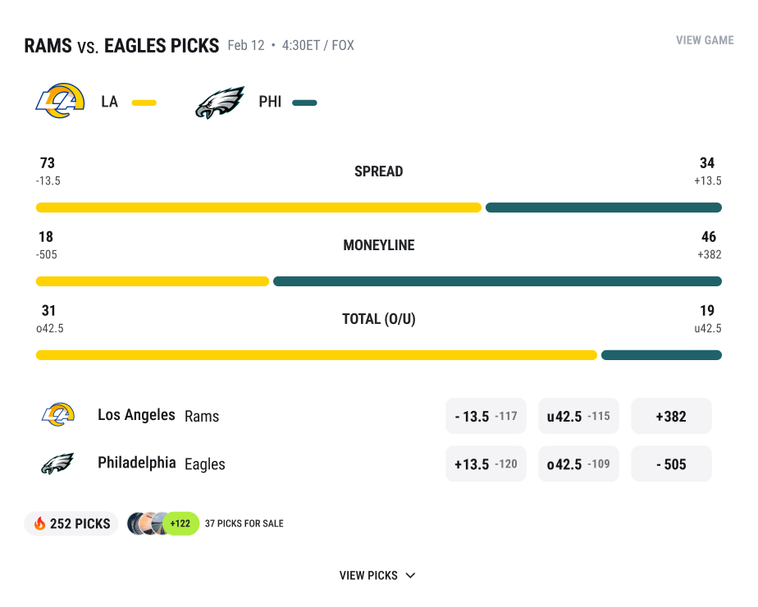
Task: Click the 37 Picks For Sale text
Action: 244,523
